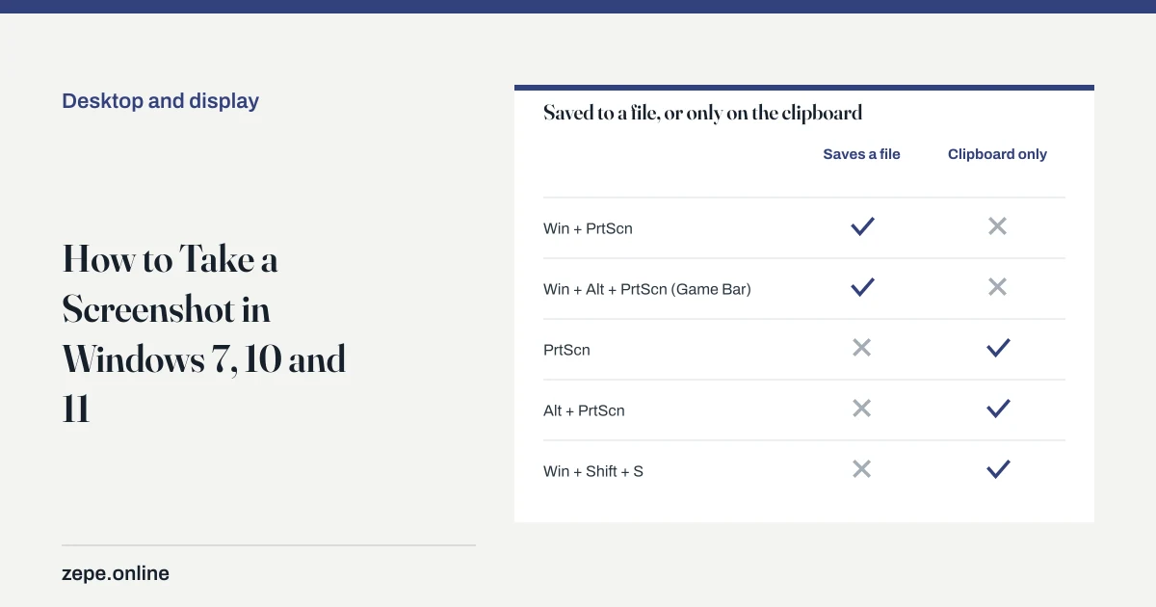Click Saves a file X for Win + Shift + S
This screenshot has width=1156, height=607.
[x=862, y=469]
